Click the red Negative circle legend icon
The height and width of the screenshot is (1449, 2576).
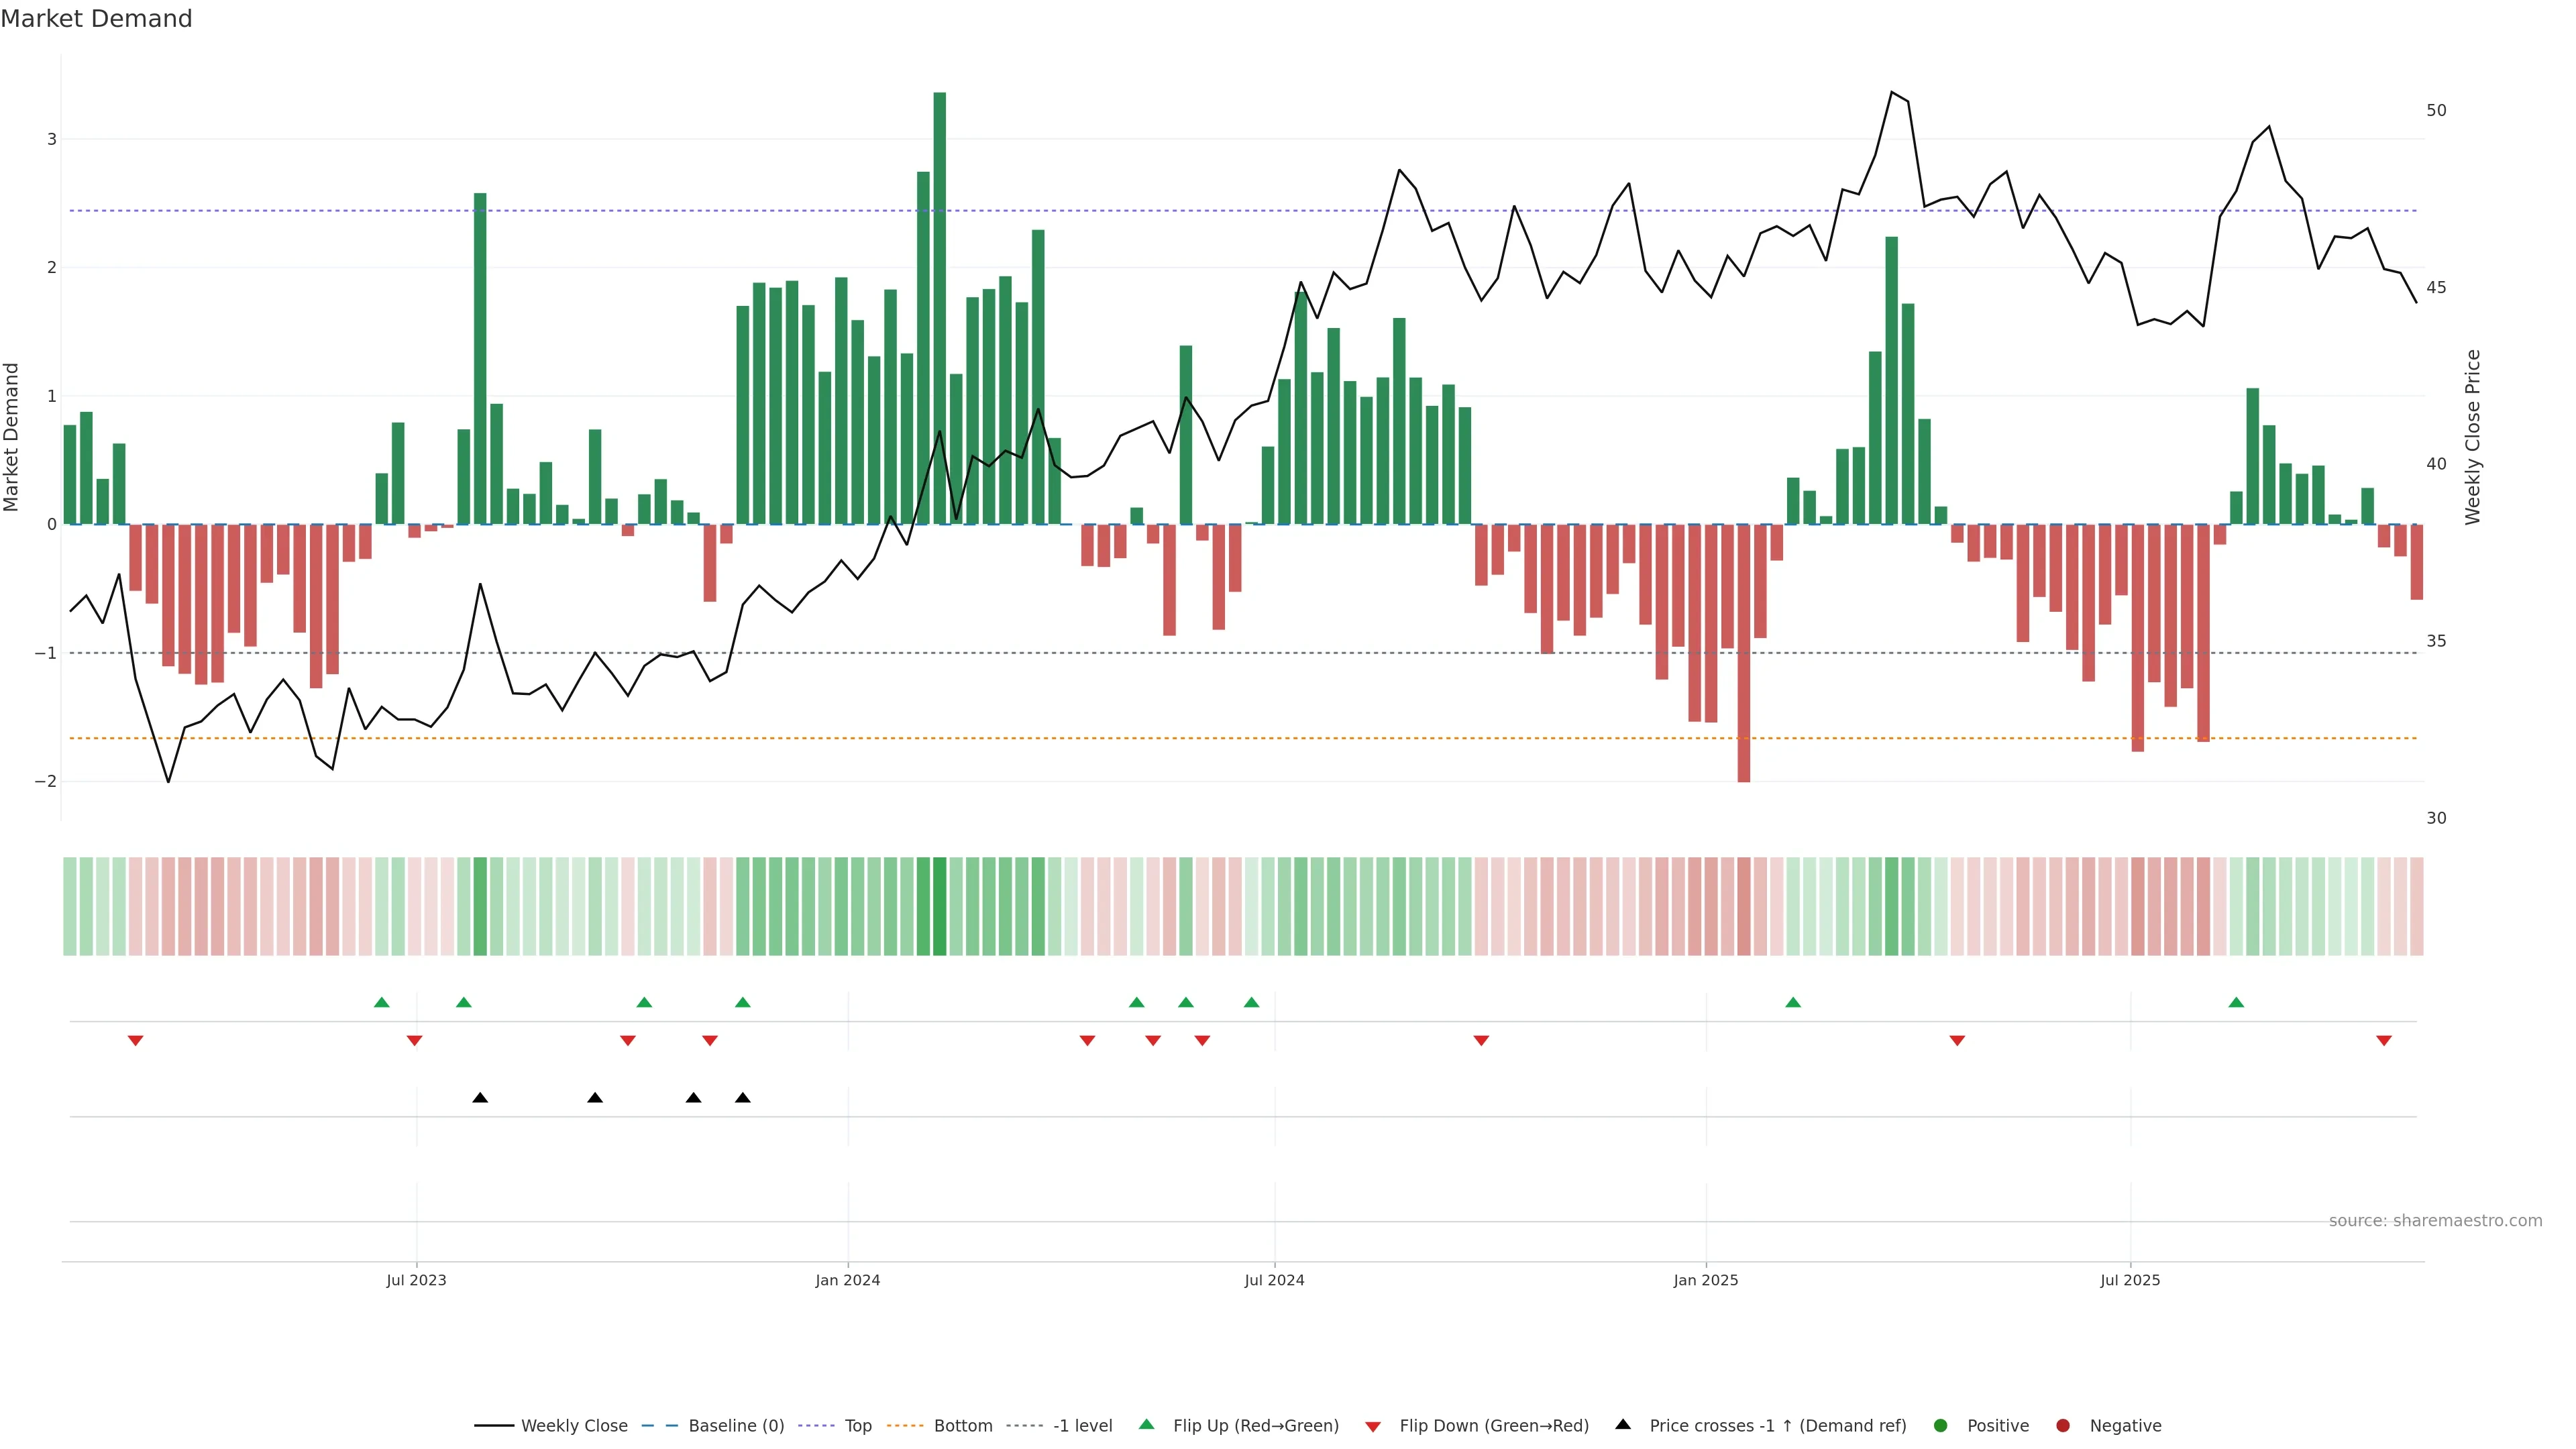pos(2063,1425)
